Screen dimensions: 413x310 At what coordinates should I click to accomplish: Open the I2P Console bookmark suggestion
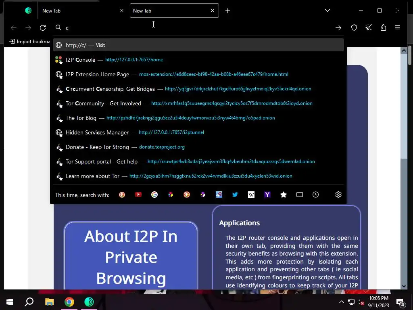(x=198, y=60)
